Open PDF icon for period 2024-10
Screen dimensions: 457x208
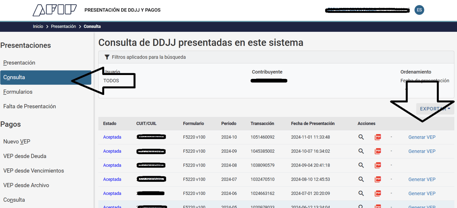(378, 137)
